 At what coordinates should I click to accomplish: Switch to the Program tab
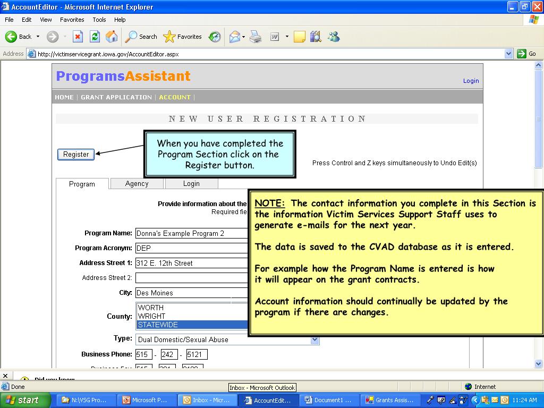coord(82,184)
